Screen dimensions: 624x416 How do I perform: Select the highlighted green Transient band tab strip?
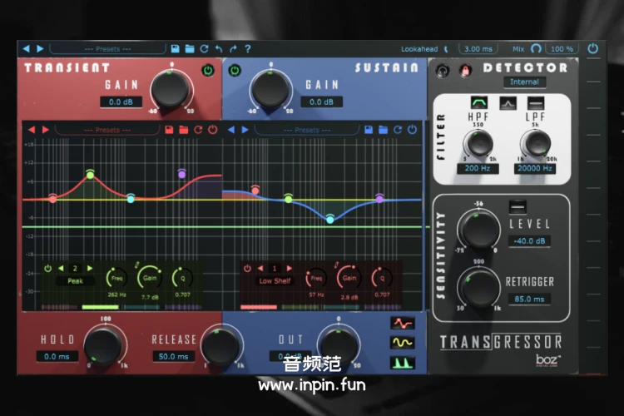(x=101, y=307)
